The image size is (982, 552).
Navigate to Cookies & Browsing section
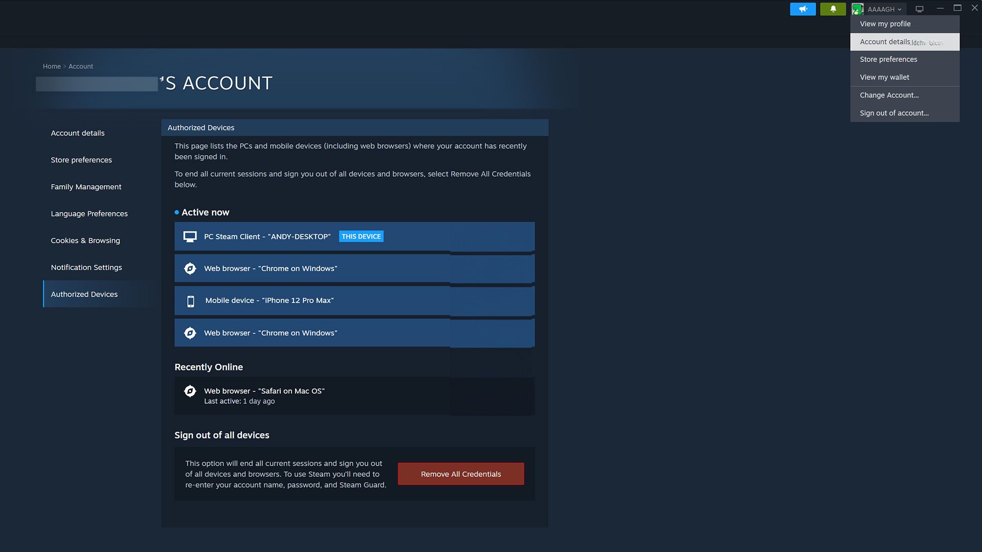(85, 240)
